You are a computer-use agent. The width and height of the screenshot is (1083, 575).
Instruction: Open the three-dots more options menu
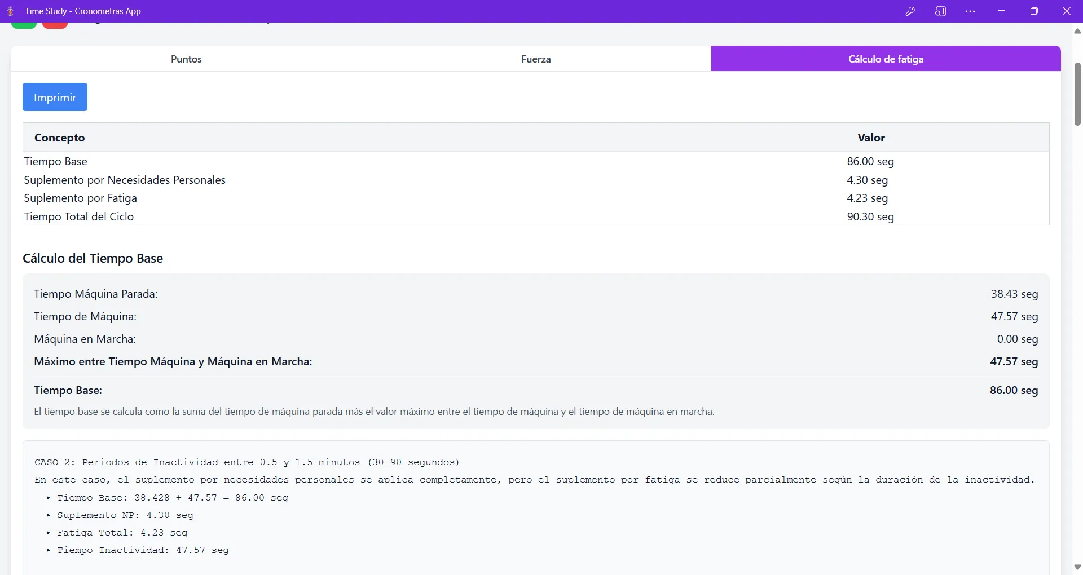pyautogui.click(x=970, y=11)
